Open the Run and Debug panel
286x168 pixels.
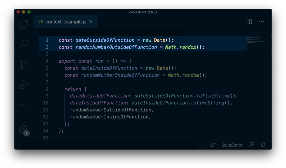point(23,84)
